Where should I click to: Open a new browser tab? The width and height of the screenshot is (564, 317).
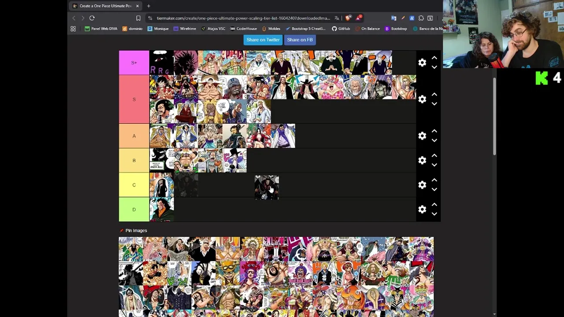point(148,6)
